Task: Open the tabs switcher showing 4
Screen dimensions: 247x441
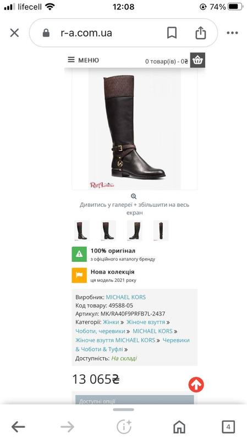Action: click(228, 427)
